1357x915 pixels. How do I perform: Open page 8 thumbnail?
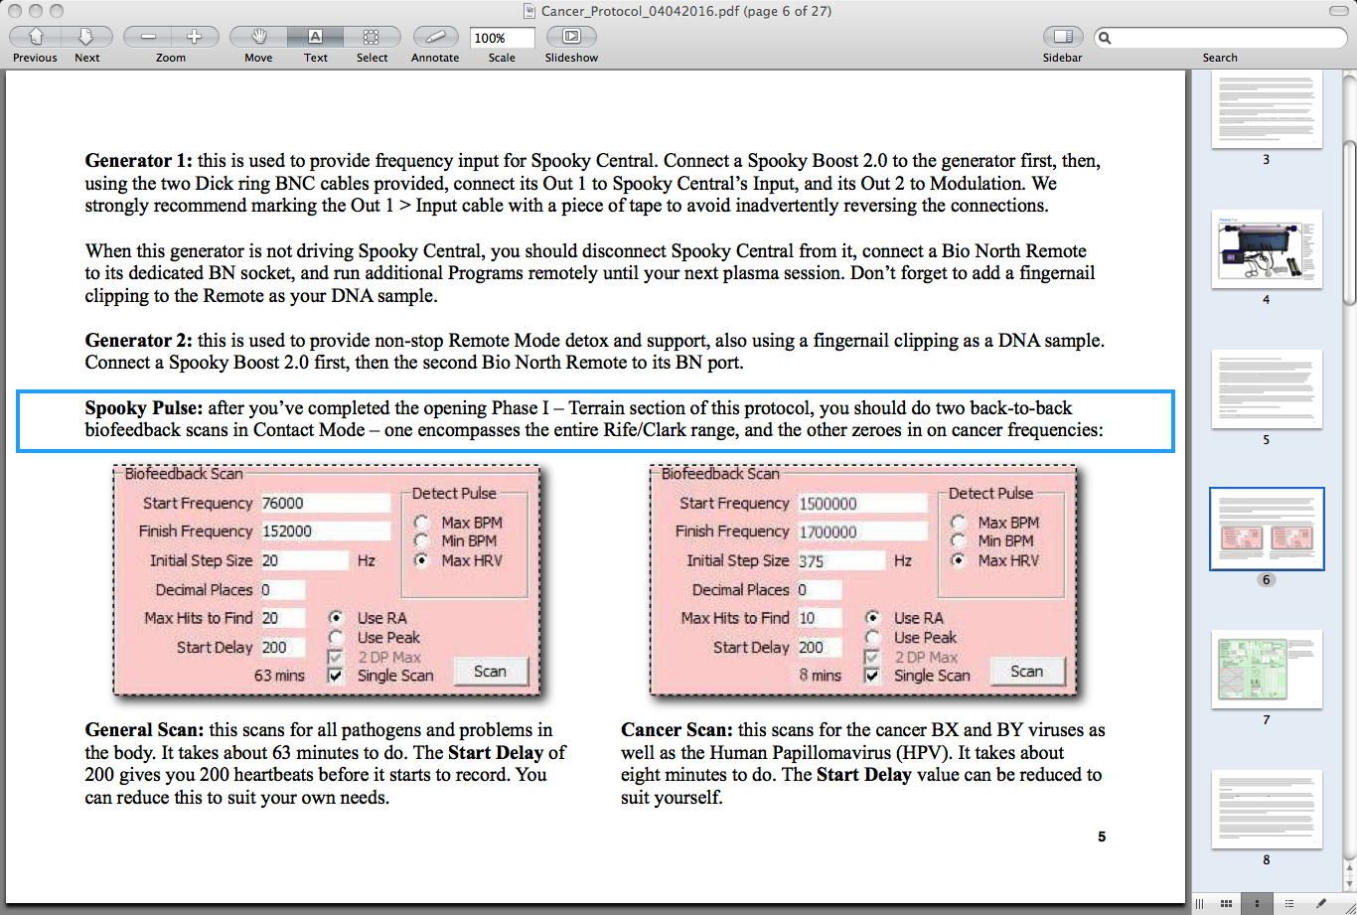tap(1266, 810)
